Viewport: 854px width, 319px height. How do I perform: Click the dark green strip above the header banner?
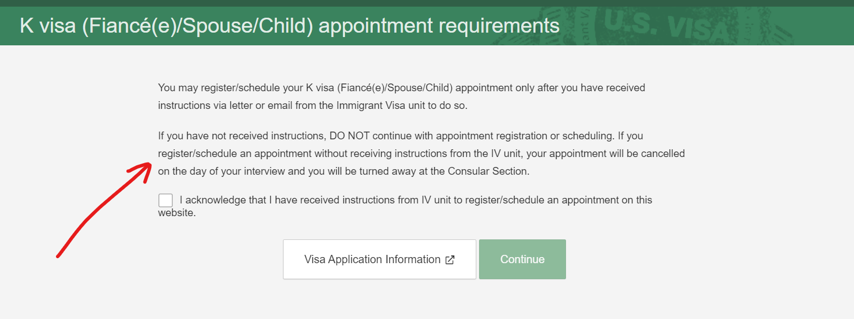coord(427,3)
